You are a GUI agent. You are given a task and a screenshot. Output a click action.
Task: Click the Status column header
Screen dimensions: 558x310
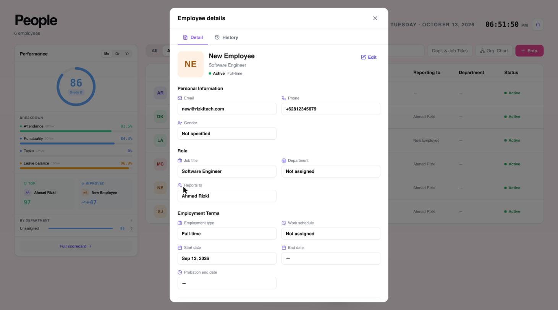(511, 73)
